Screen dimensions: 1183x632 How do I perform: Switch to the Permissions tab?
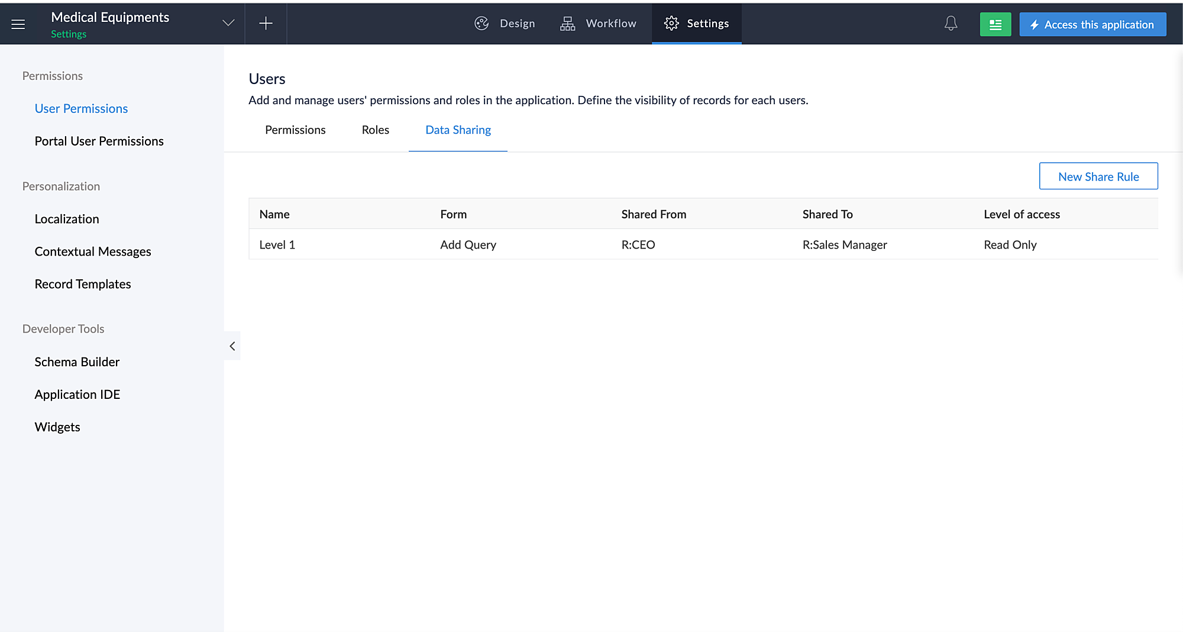pos(295,130)
